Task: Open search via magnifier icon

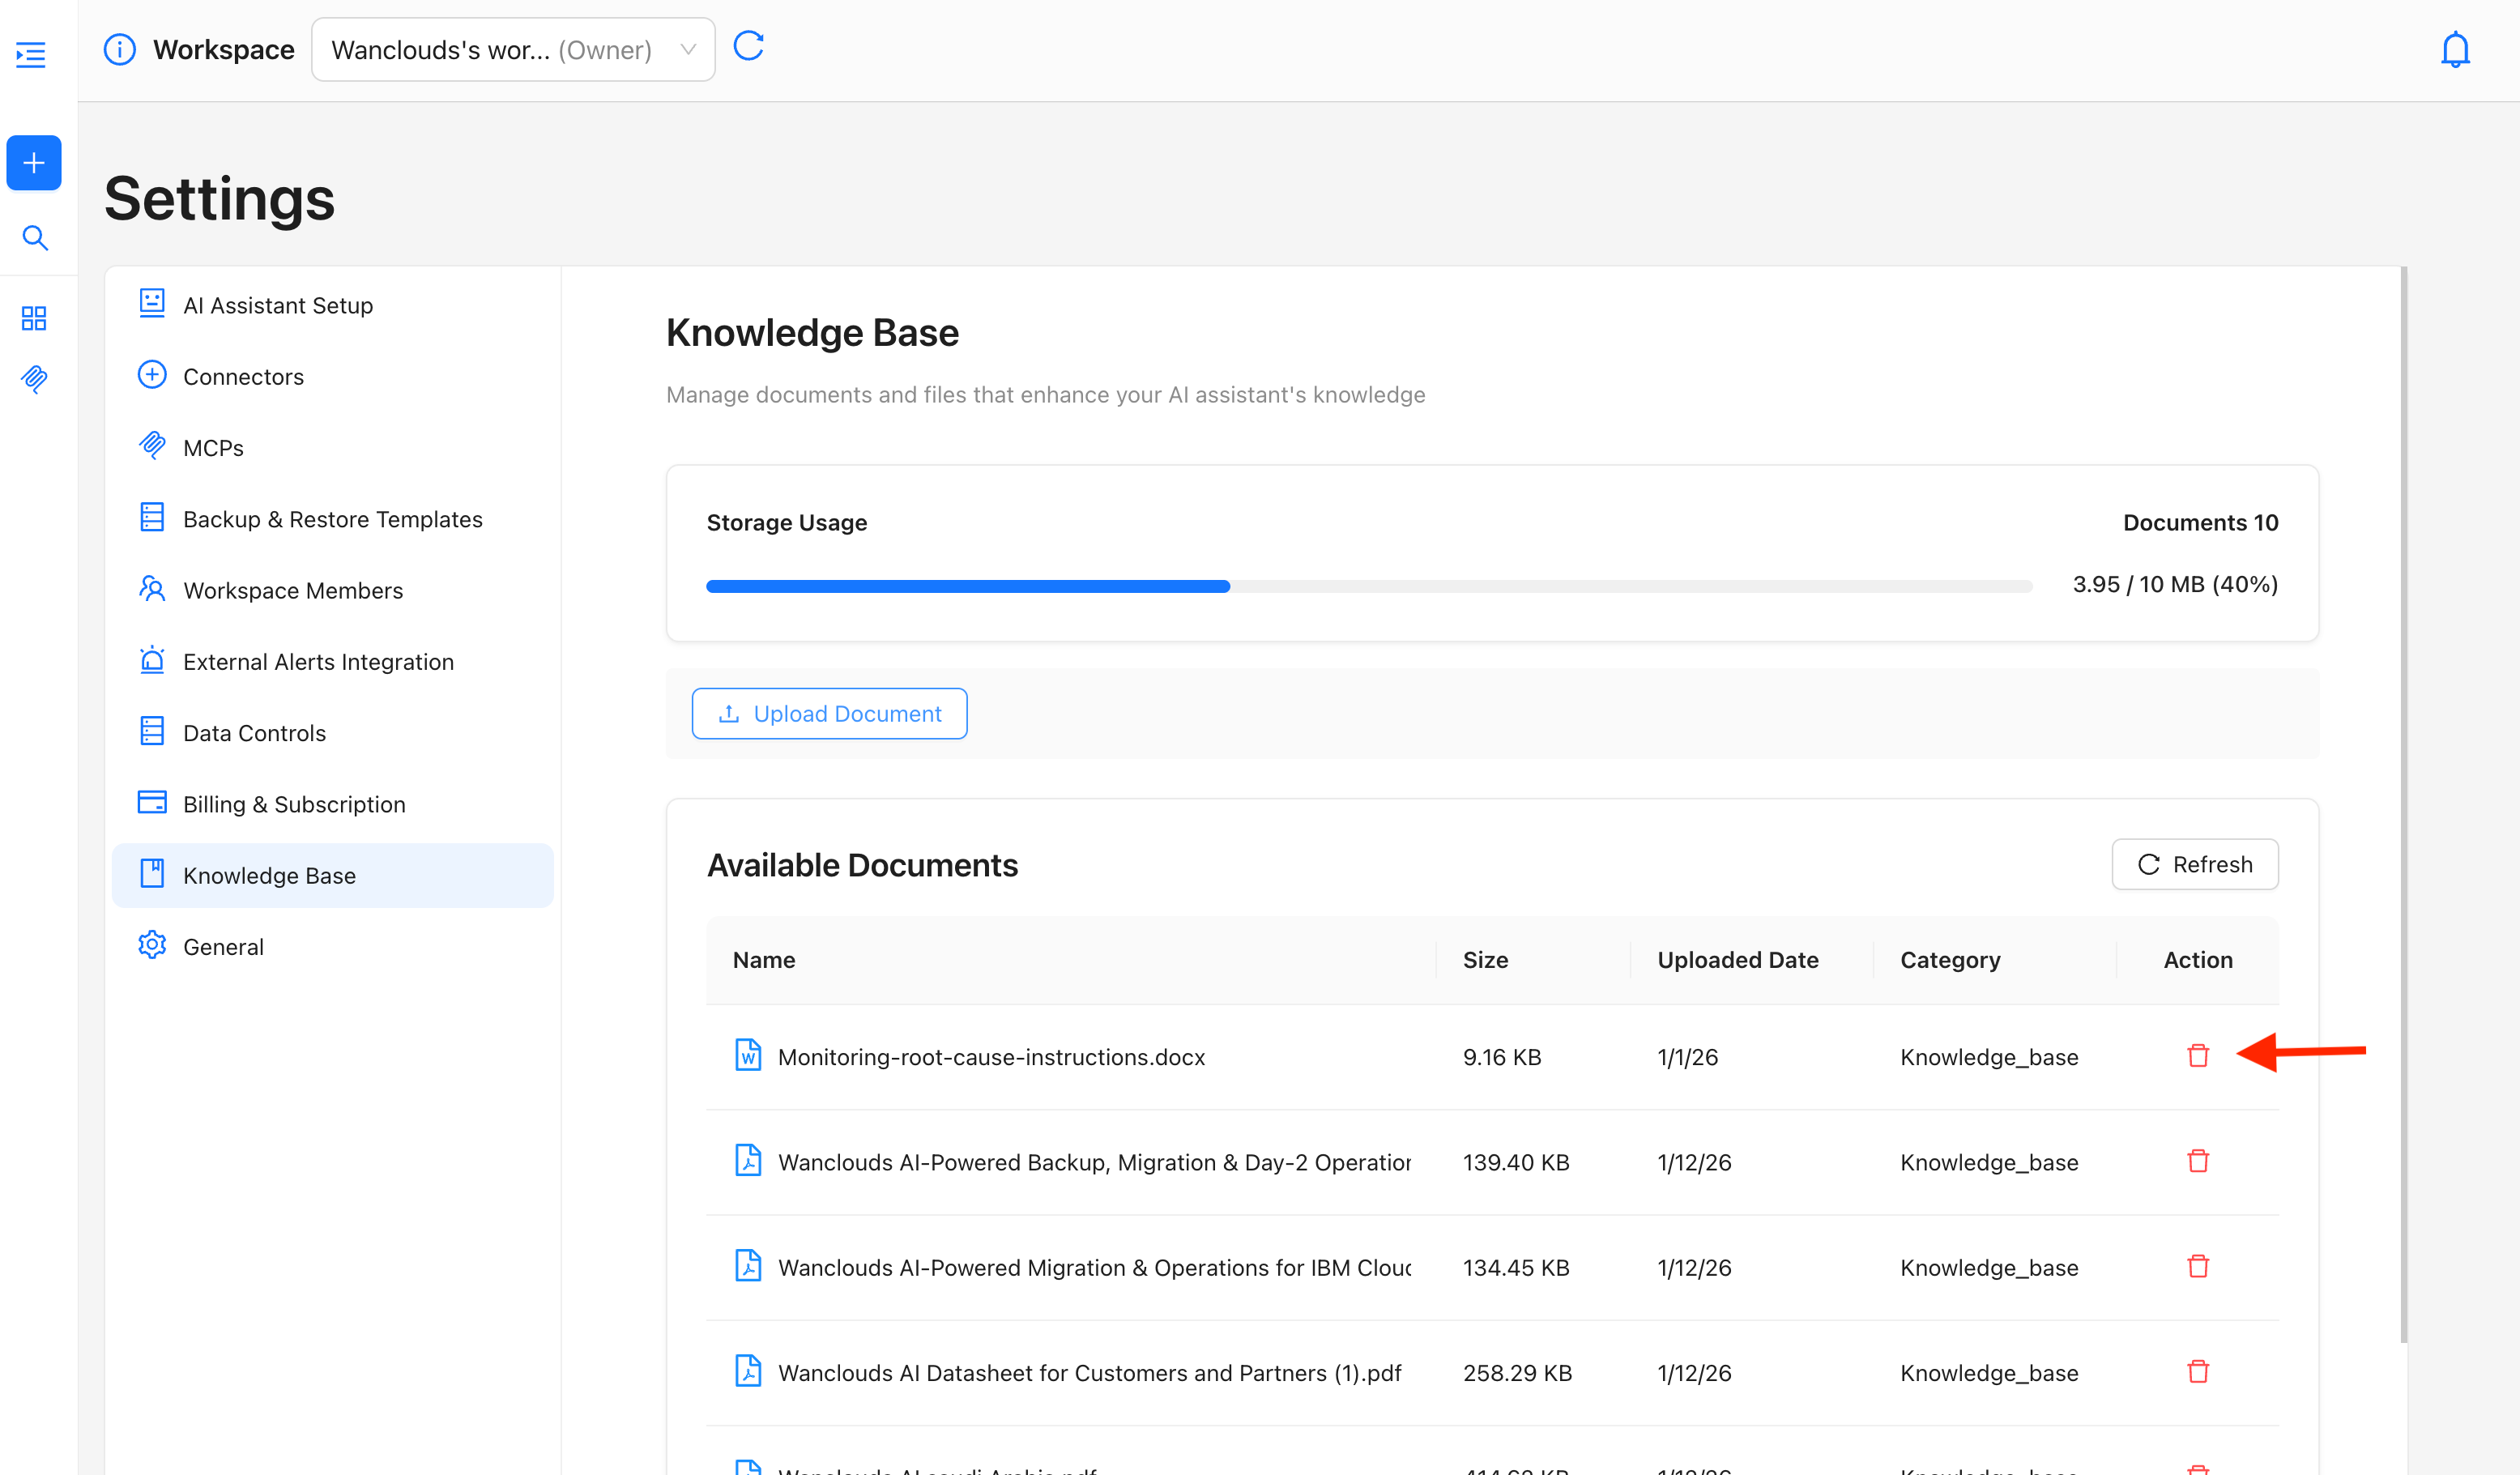Action: 35,238
